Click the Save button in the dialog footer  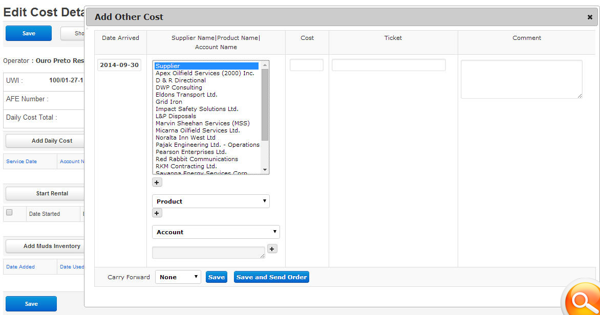[x=217, y=277]
